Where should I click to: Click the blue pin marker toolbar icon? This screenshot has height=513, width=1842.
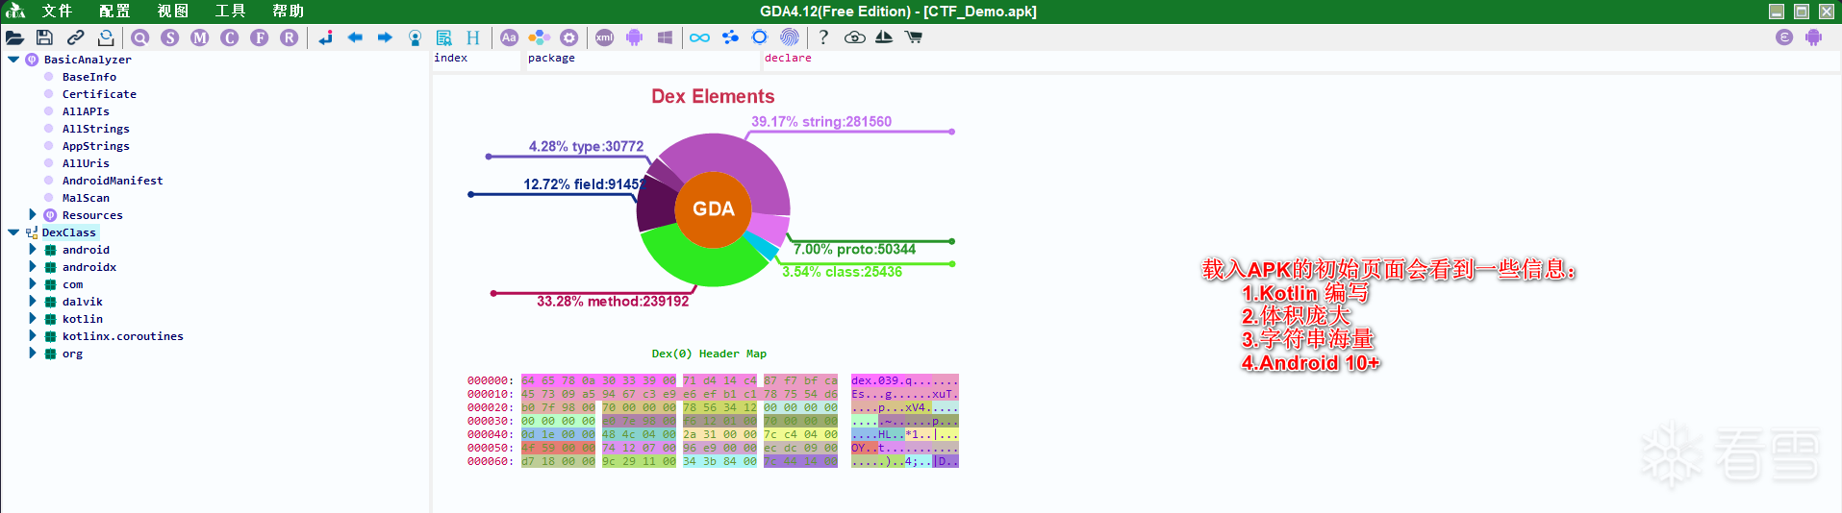(x=415, y=37)
